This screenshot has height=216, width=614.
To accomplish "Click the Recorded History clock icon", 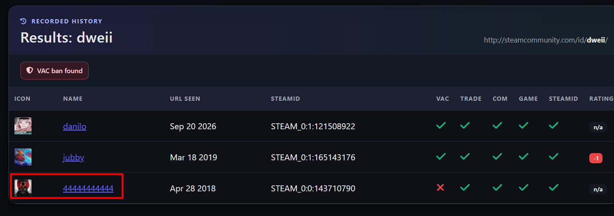I will 23,21.
